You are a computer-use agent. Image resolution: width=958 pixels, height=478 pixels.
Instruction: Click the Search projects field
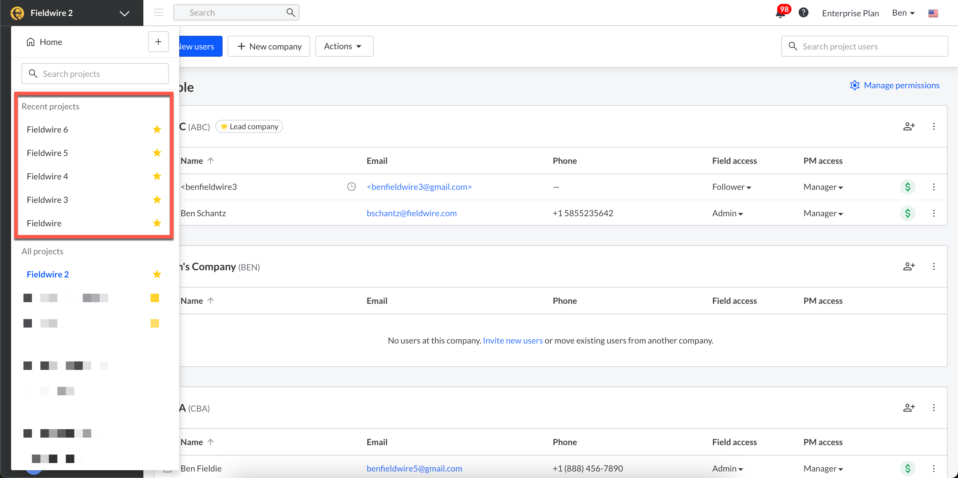click(95, 74)
